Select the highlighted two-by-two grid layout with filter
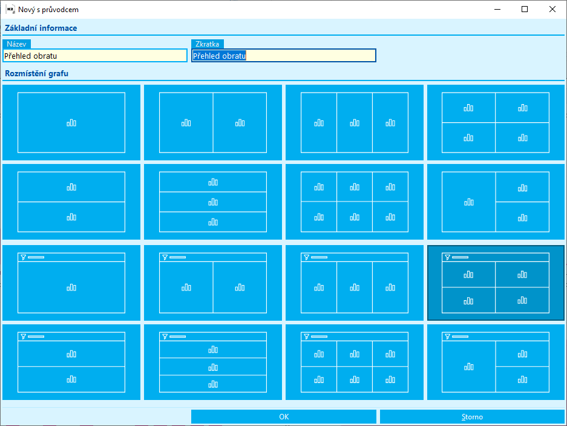 tap(496, 283)
